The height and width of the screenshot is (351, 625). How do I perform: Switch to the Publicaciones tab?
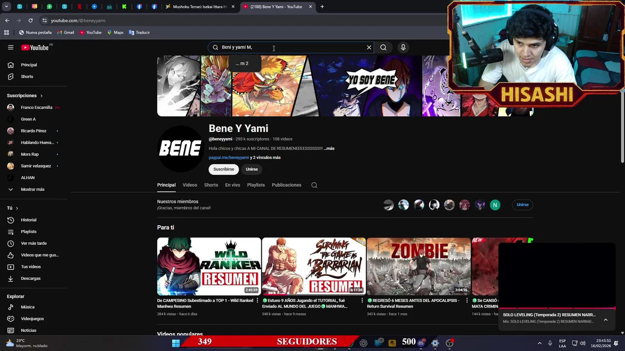click(287, 185)
